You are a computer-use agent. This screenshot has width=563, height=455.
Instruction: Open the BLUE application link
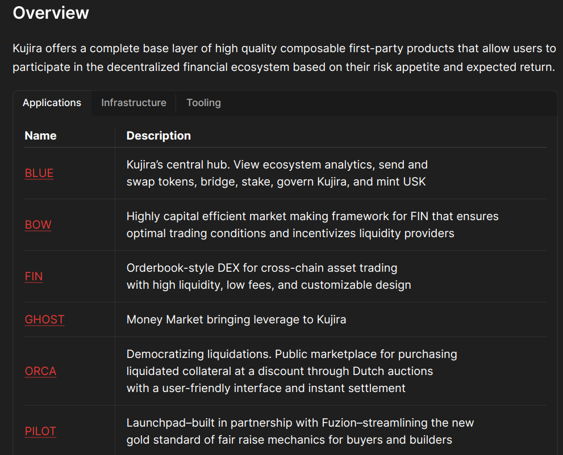point(39,173)
